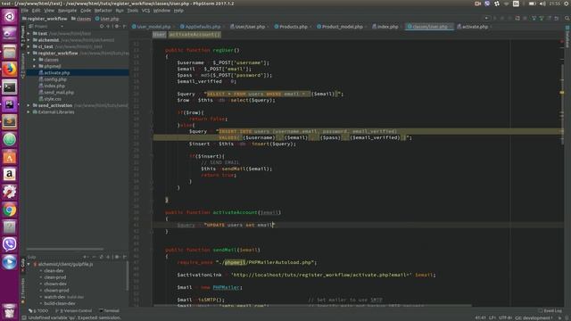
Task: Expand the alchemist project folder
Action: click(29, 40)
